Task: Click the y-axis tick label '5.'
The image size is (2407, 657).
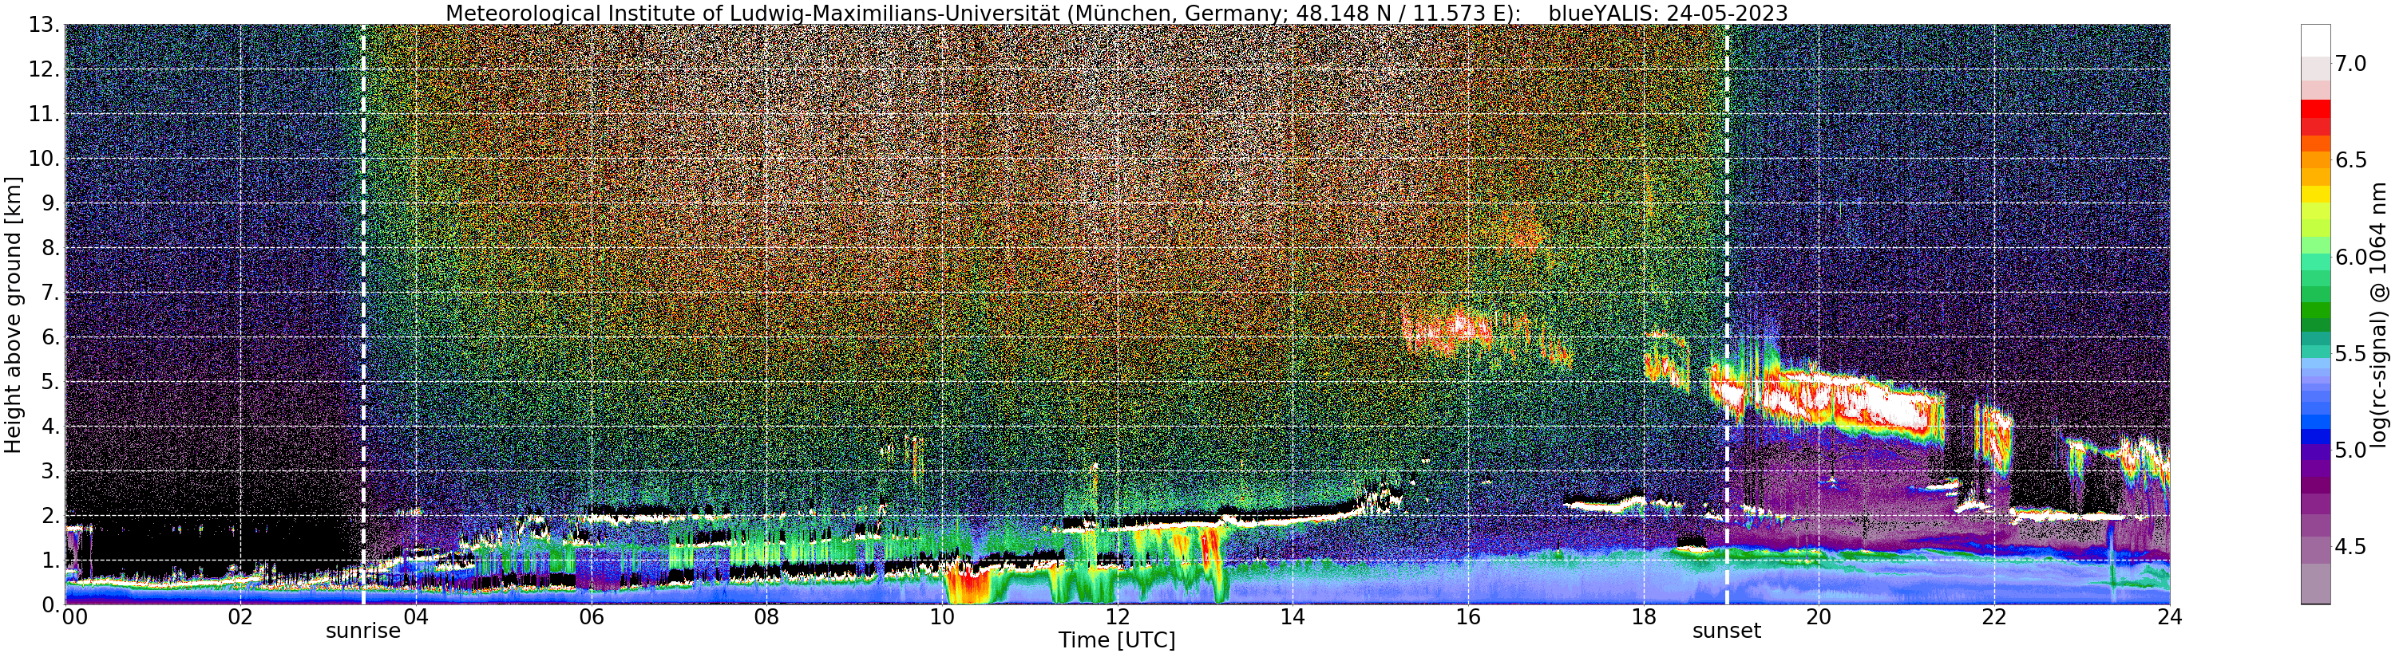Action: [x=50, y=382]
